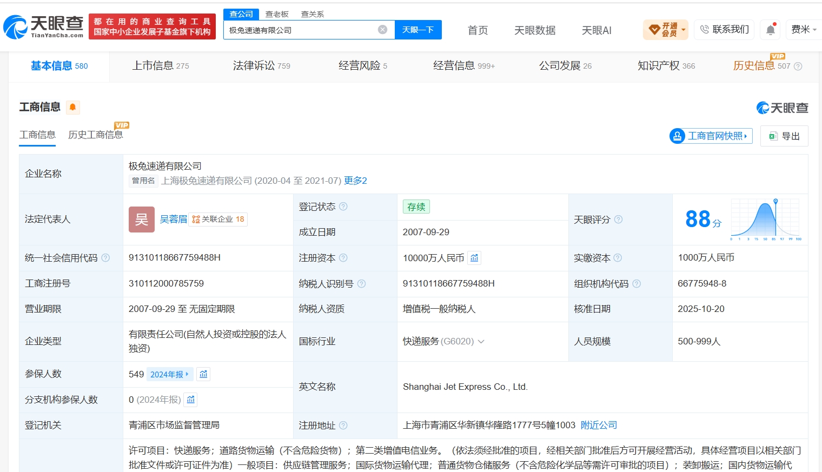Switch to 经营信息 tab
Screen dimensions: 822x472
(464, 66)
